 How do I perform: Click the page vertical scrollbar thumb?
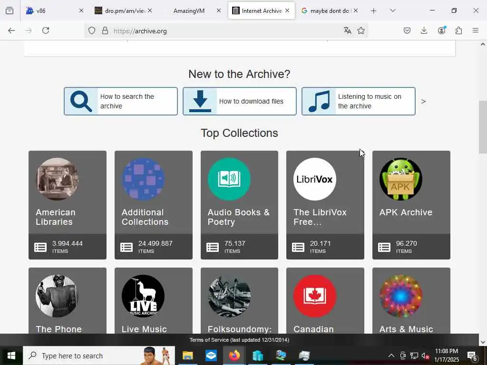pos(483,127)
